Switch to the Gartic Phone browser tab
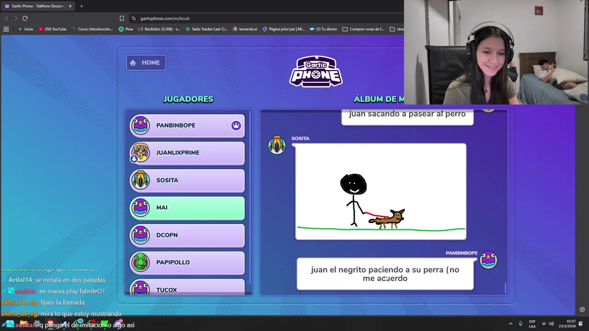 coord(38,6)
